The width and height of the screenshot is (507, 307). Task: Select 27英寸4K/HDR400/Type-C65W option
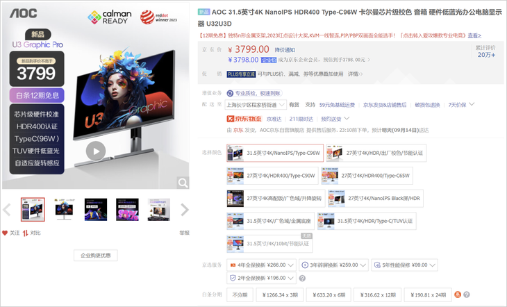tap(367, 176)
